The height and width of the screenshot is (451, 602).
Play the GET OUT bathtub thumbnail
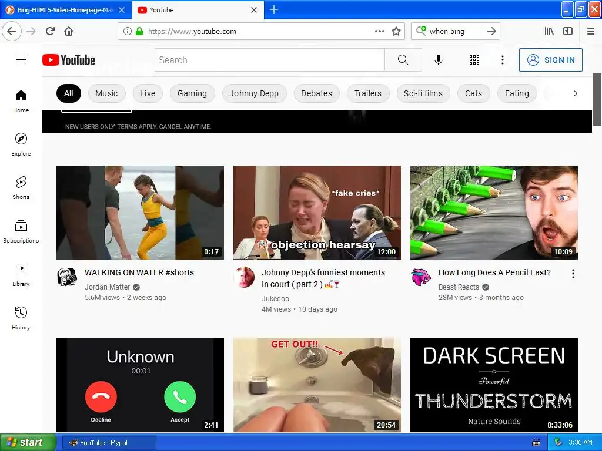click(317, 385)
